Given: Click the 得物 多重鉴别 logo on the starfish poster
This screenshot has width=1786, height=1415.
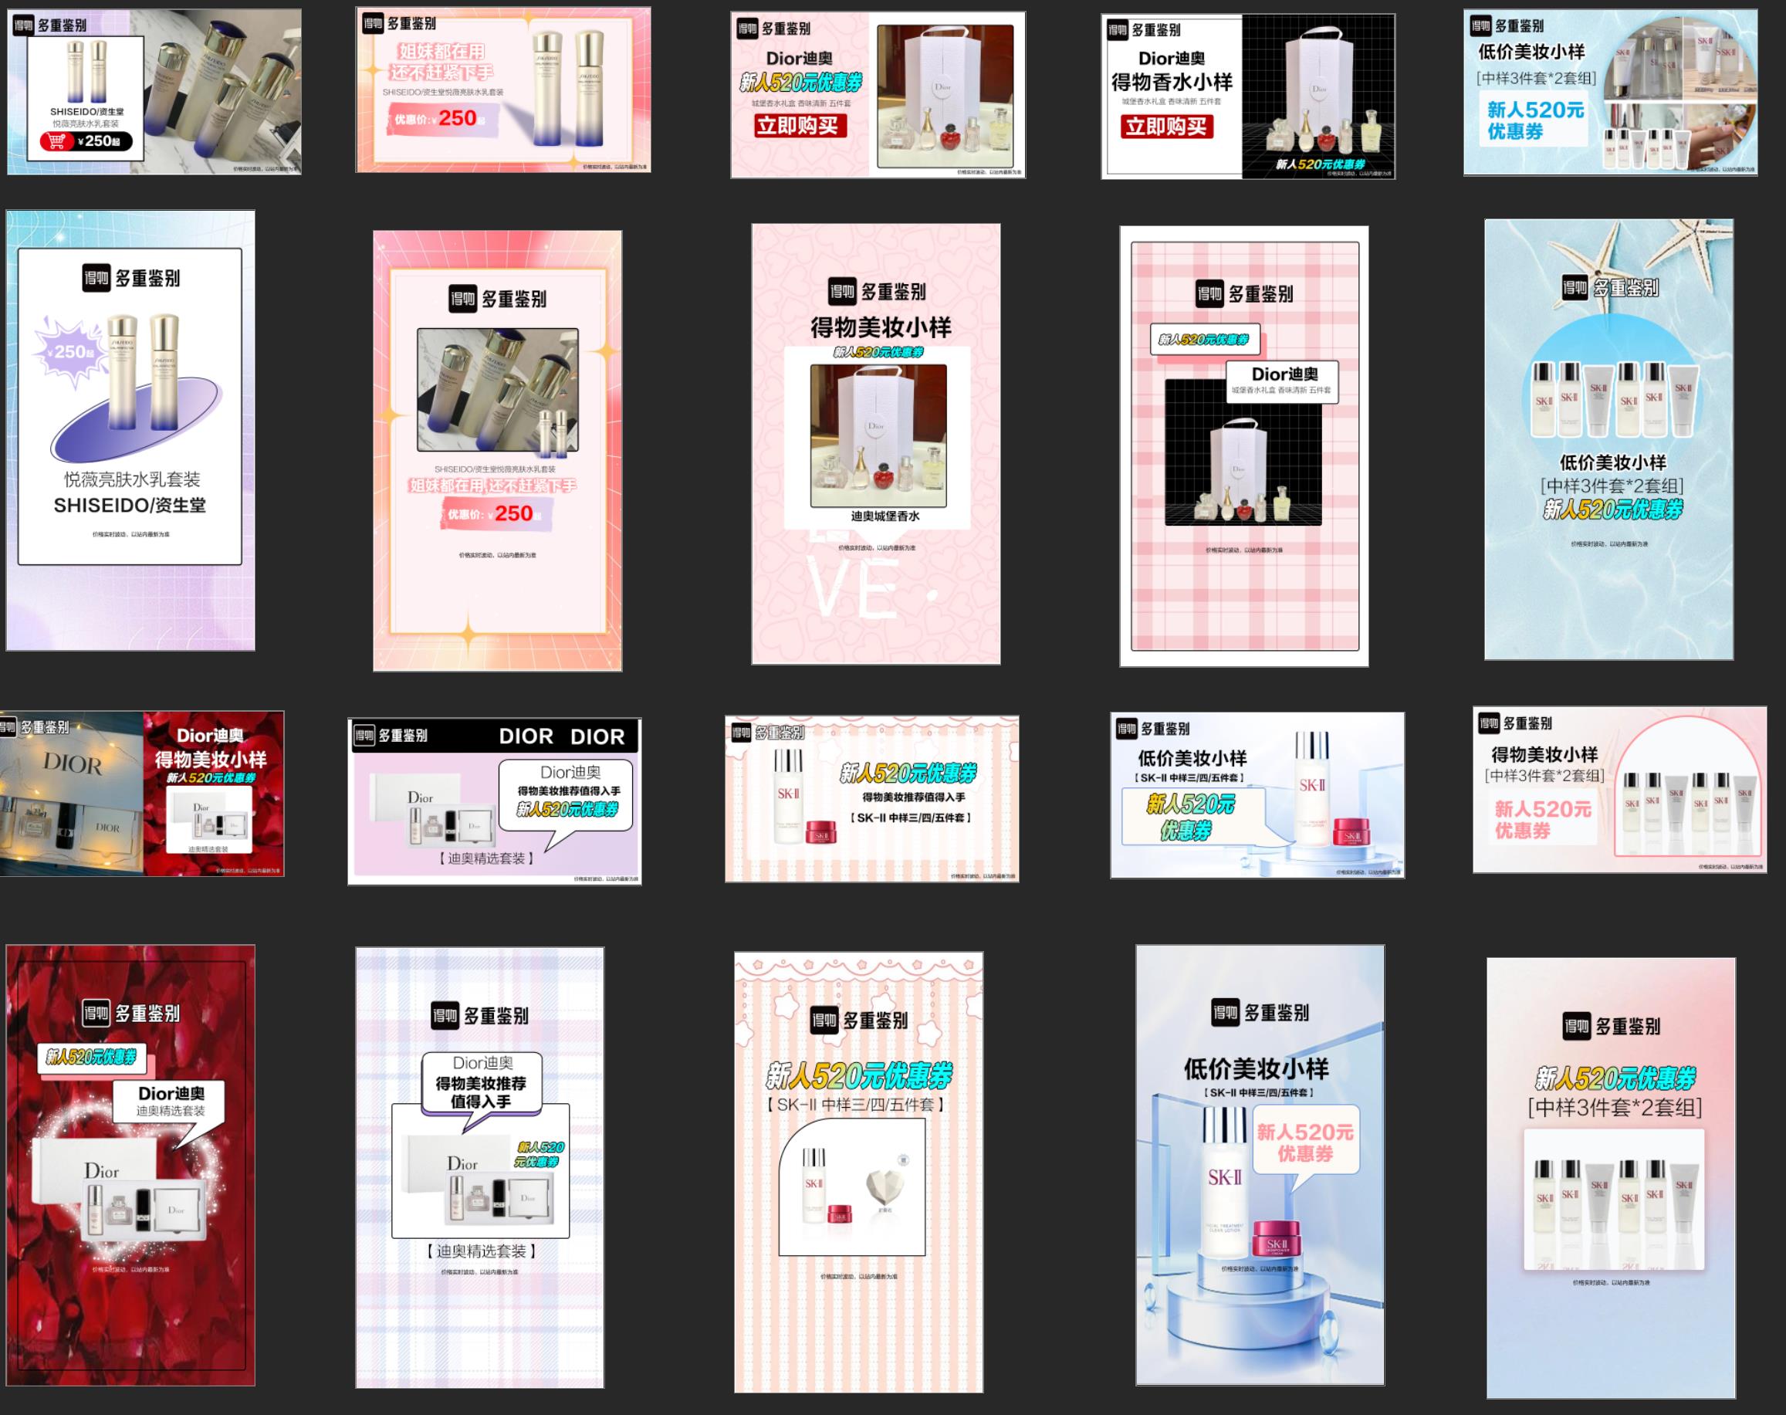Looking at the screenshot, I should click(x=1608, y=287).
